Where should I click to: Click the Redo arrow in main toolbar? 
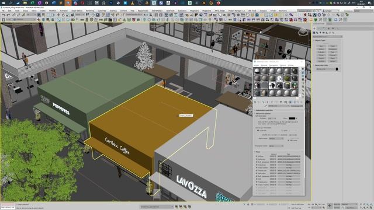pos(8,15)
